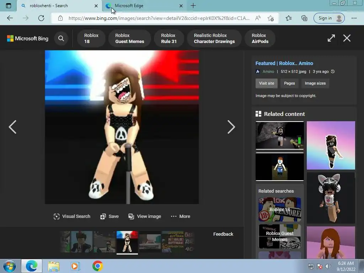Go to Microsoft Bing home logo

tap(28, 38)
